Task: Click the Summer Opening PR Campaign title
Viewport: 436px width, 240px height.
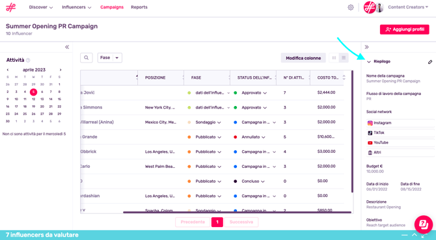Action: click(x=51, y=26)
